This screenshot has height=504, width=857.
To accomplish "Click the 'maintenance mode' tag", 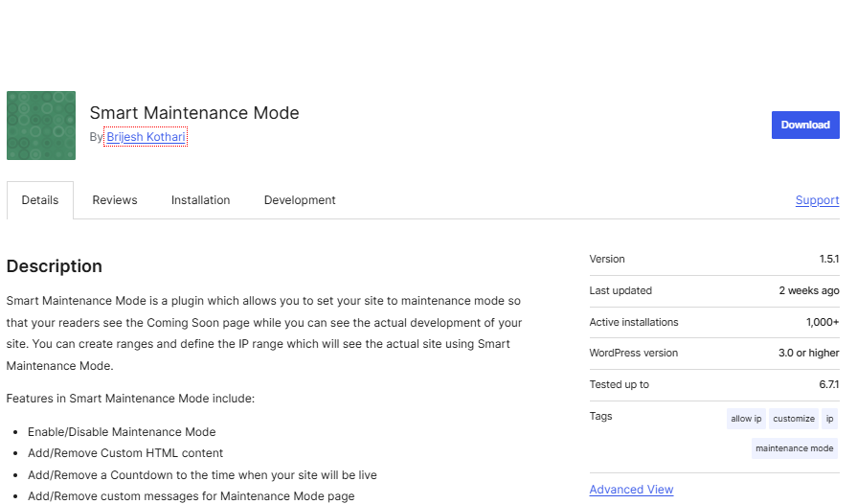I will (x=794, y=448).
